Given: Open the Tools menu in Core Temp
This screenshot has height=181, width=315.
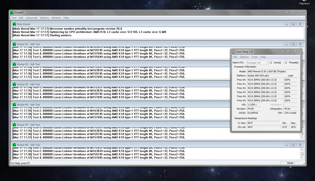Looking at the screenshot, I should [x=255, y=57].
